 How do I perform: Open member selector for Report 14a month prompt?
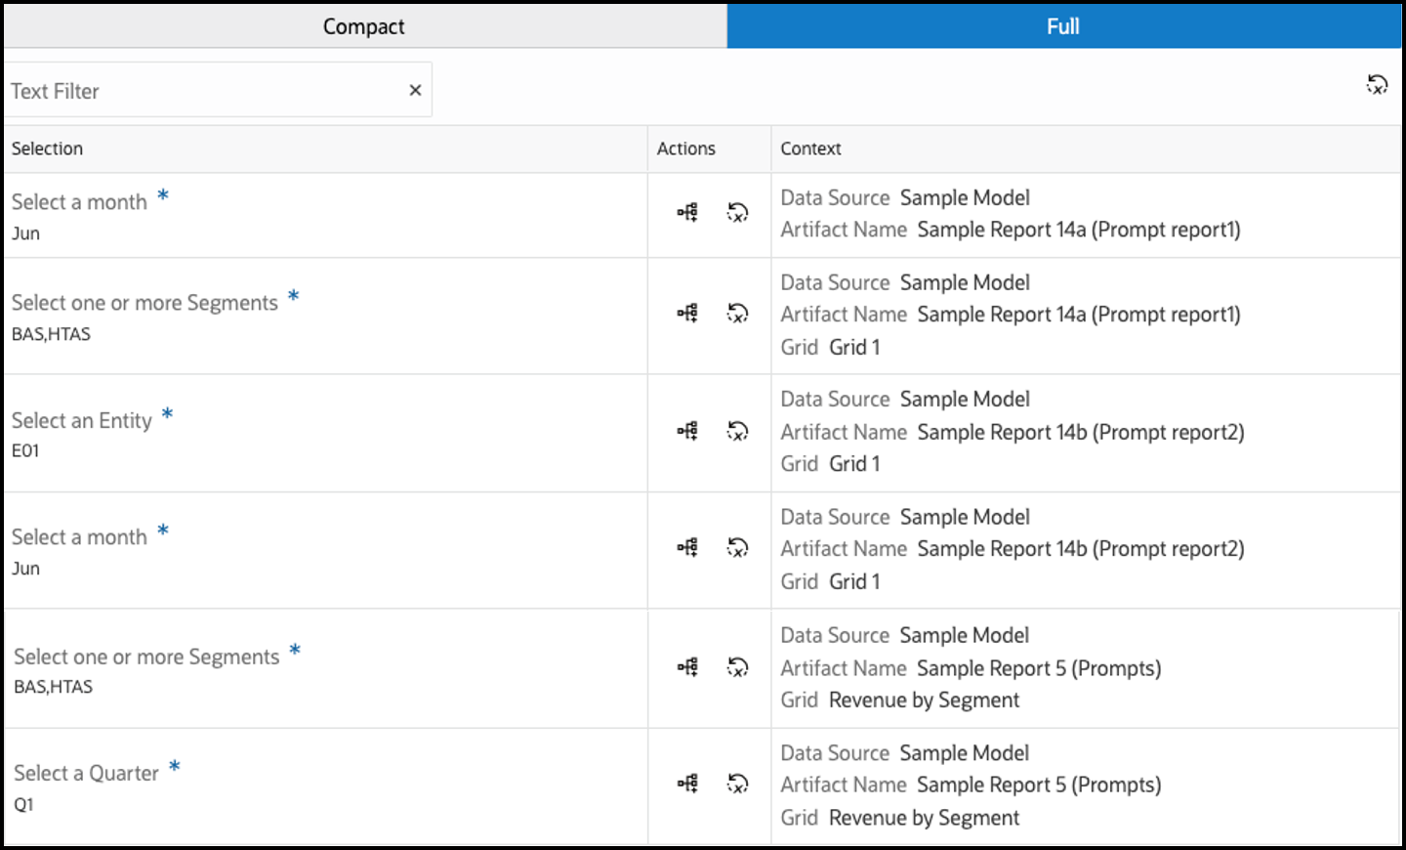(x=687, y=212)
